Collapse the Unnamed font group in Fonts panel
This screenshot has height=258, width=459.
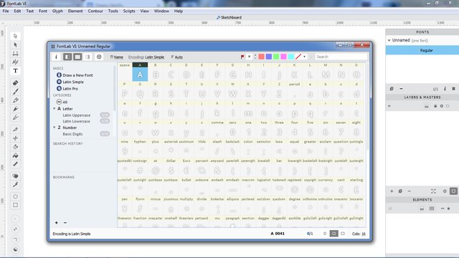click(x=389, y=40)
